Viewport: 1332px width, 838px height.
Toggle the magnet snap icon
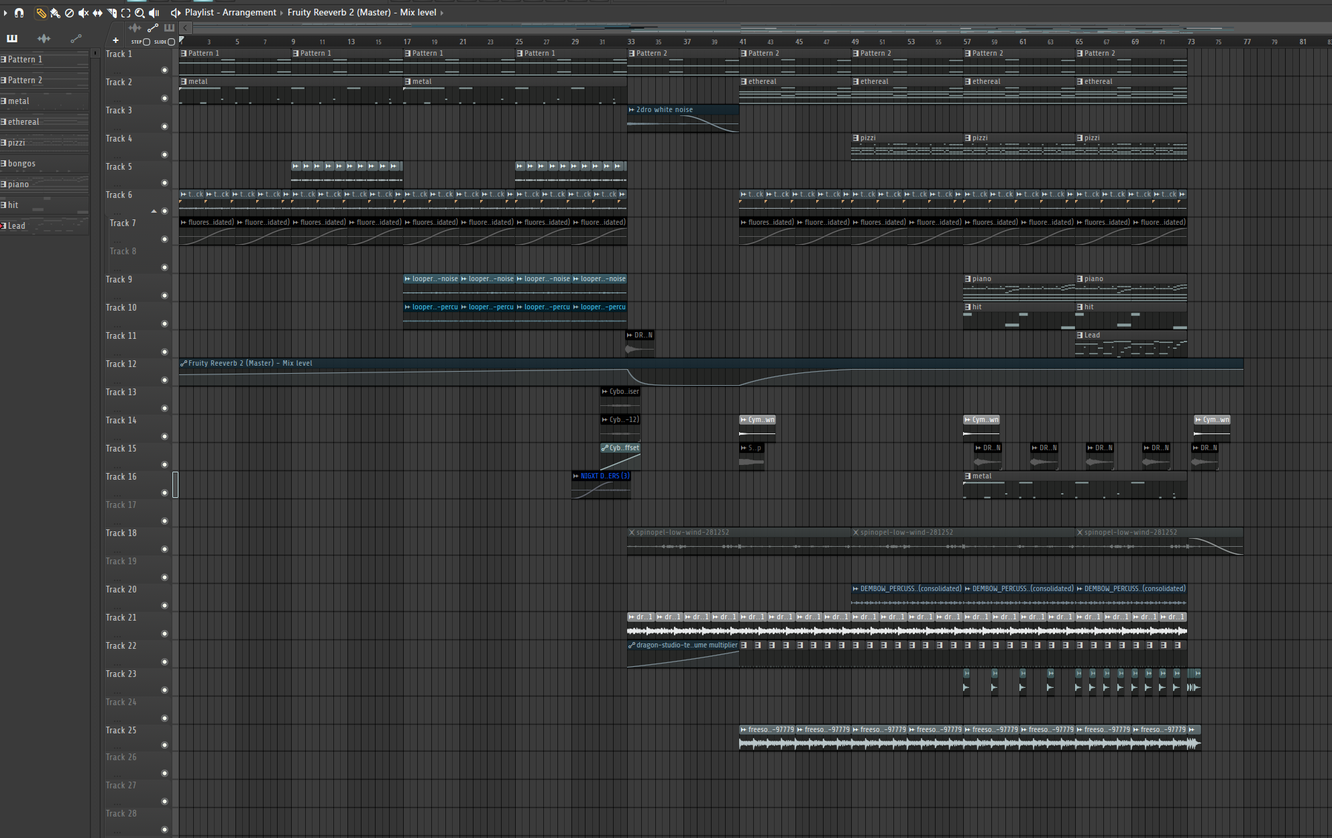point(19,13)
